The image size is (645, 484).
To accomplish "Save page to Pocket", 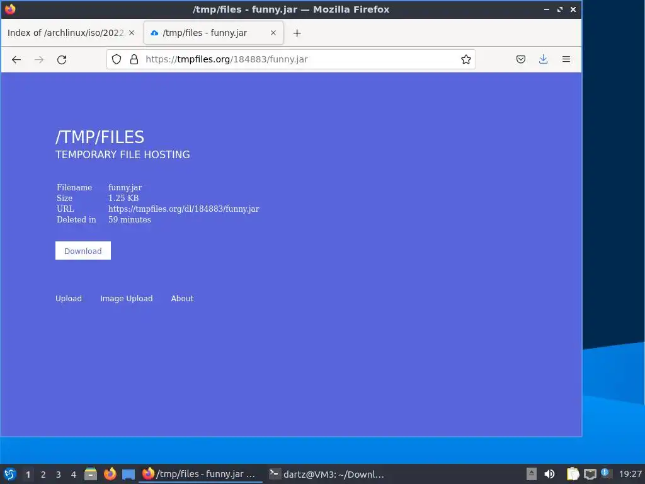I will 521,59.
